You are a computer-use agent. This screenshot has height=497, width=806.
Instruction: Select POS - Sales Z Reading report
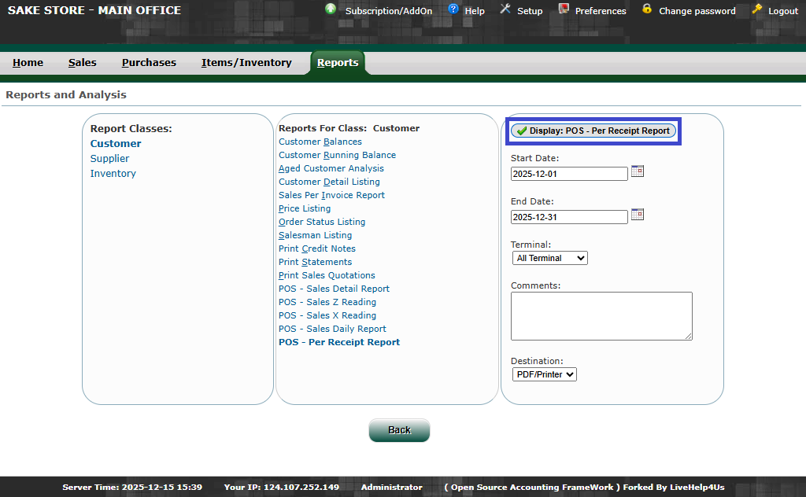(x=327, y=302)
